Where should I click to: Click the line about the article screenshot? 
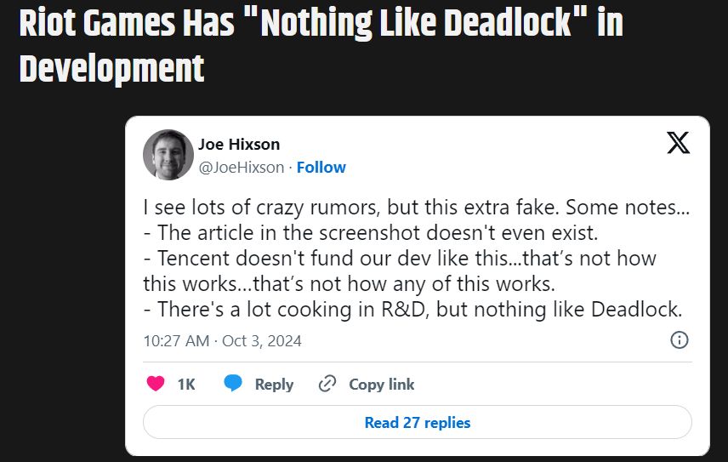click(355, 232)
